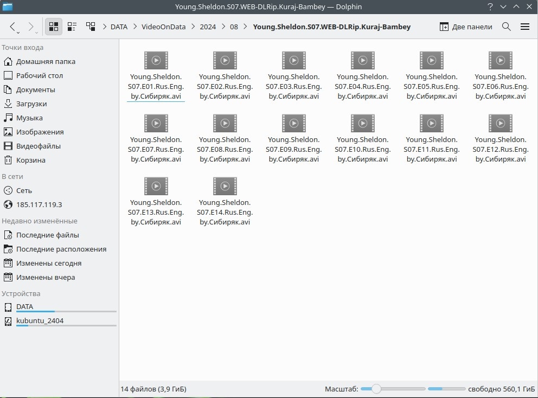Switch to Compact view mode
Image resolution: width=538 pixels, height=398 pixels.
(x=72, y=27)
